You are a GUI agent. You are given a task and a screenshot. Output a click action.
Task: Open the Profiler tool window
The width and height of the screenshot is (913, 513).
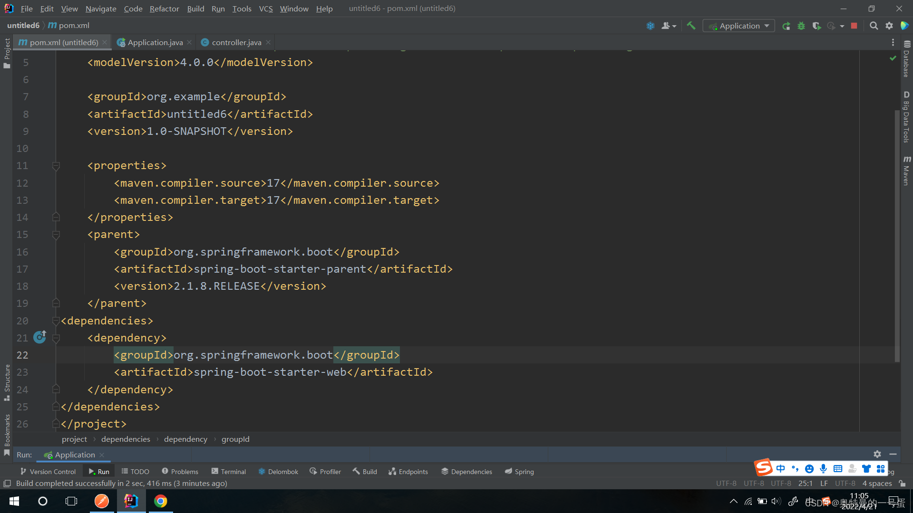(x=325, y=471)
